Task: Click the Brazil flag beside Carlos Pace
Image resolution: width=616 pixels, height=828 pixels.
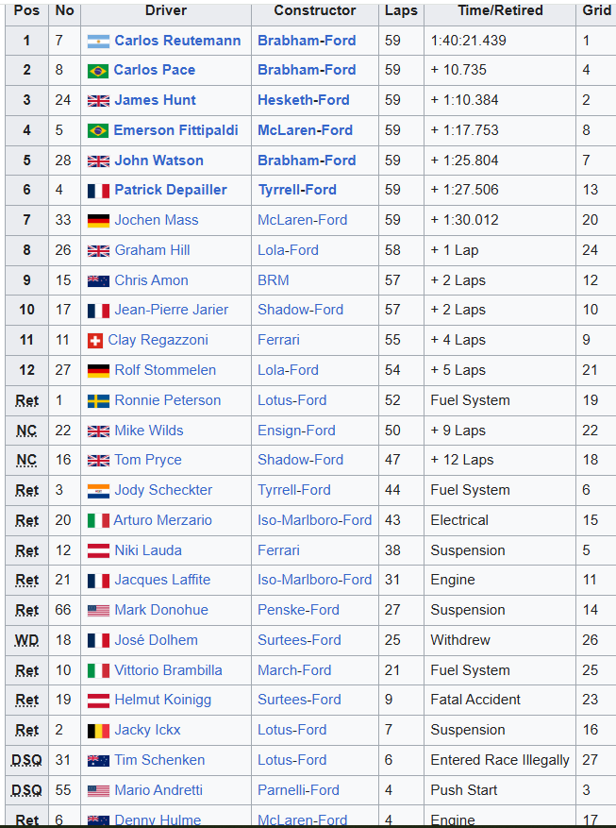Action: (x=98, y=71)
